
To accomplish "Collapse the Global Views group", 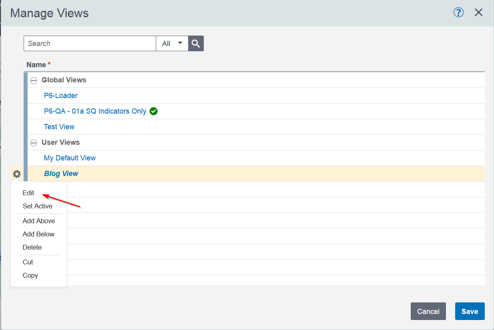I will [34, 80].
